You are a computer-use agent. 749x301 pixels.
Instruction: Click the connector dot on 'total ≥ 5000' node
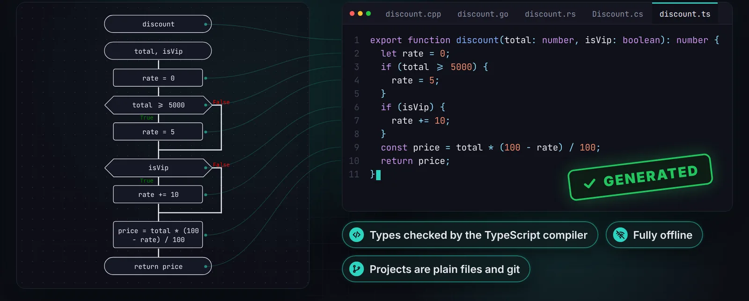tap(206, 105)
